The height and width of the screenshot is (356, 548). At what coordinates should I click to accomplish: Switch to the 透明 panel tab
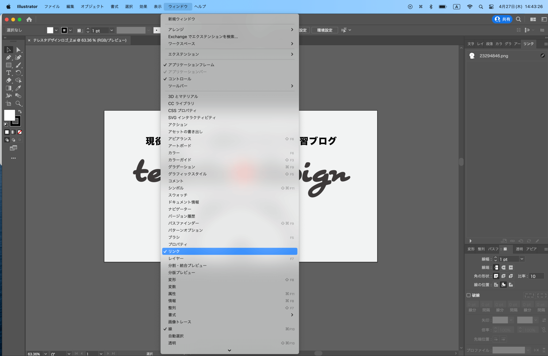click(x=519, y=249)
